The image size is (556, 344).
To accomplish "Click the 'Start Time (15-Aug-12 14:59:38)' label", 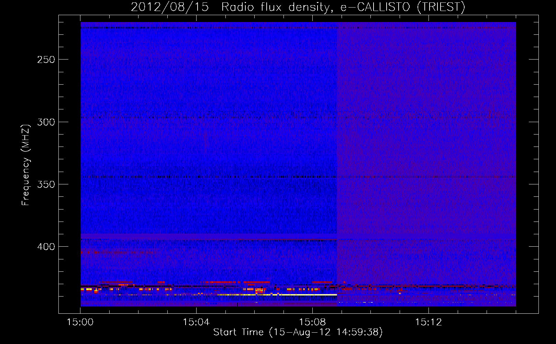I will click(x=298, y=332).
